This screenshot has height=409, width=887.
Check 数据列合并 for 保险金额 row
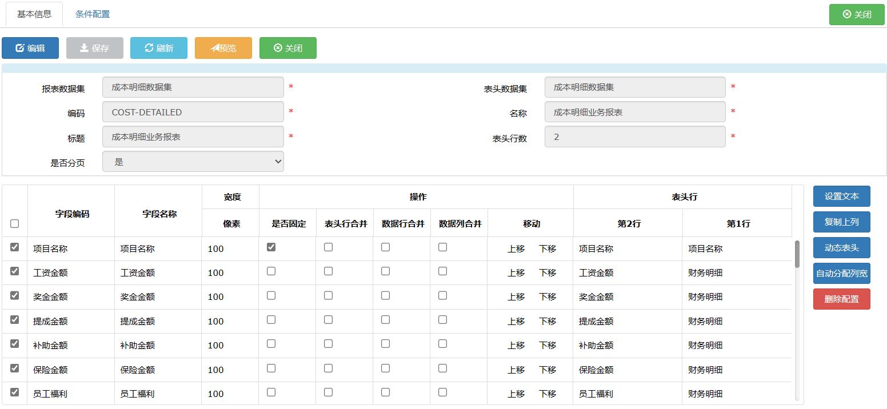pos(442,368)
